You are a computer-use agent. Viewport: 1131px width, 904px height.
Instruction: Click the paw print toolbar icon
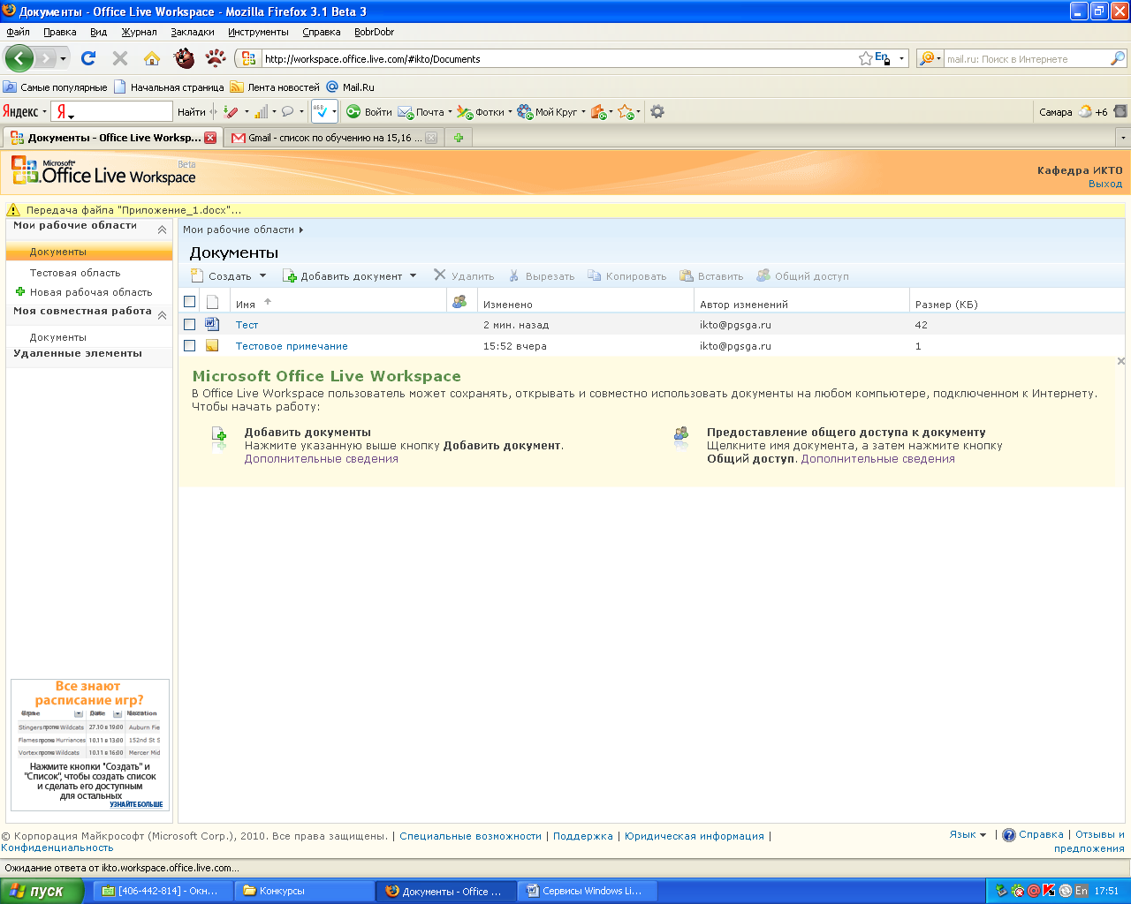point(216,58)
